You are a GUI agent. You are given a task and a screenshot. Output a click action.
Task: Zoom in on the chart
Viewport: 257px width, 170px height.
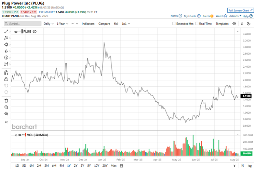pos(6,107)
